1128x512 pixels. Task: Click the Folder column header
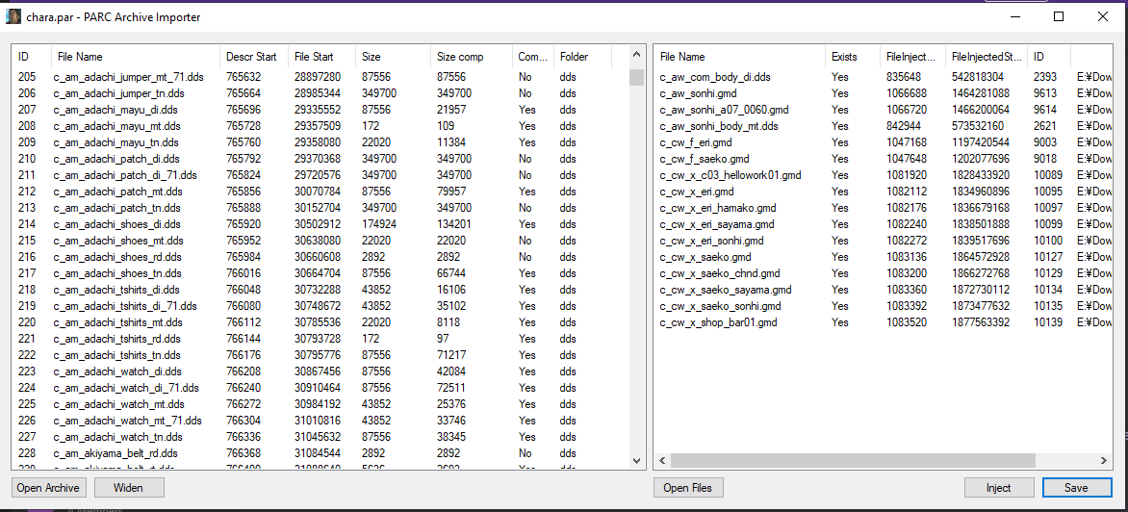[582, 56]
